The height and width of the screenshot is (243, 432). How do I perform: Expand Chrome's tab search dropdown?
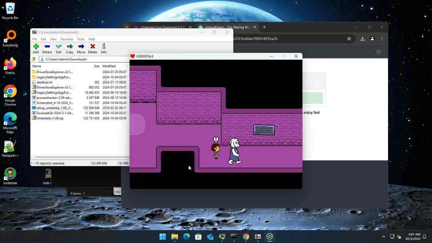tap(126, 27)
